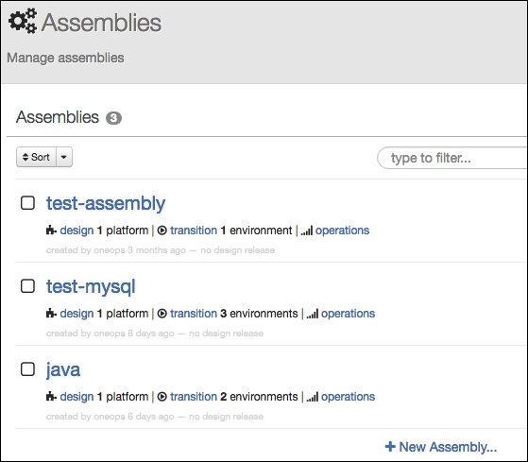Open the test-mysql assembly link
528x462 pixels.
pyautogui.click(x=91, y=287)
